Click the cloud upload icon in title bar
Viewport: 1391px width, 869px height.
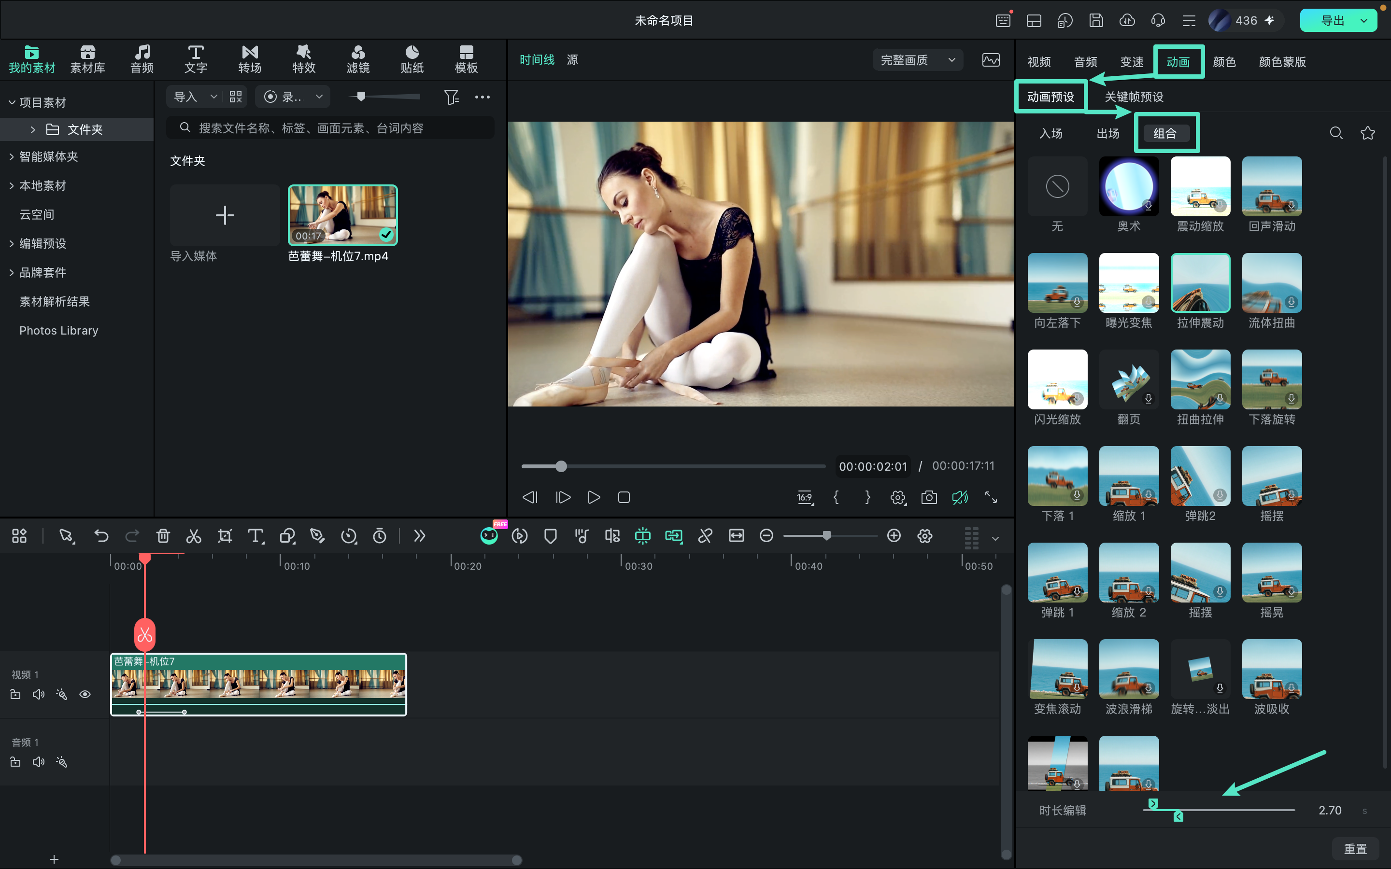1127,21
